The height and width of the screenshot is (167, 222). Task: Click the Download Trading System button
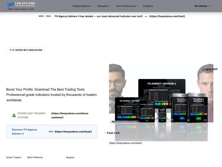coord(52,115)
